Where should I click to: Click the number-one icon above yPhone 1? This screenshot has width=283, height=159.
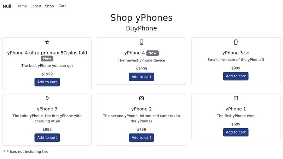tap(236, 98)
